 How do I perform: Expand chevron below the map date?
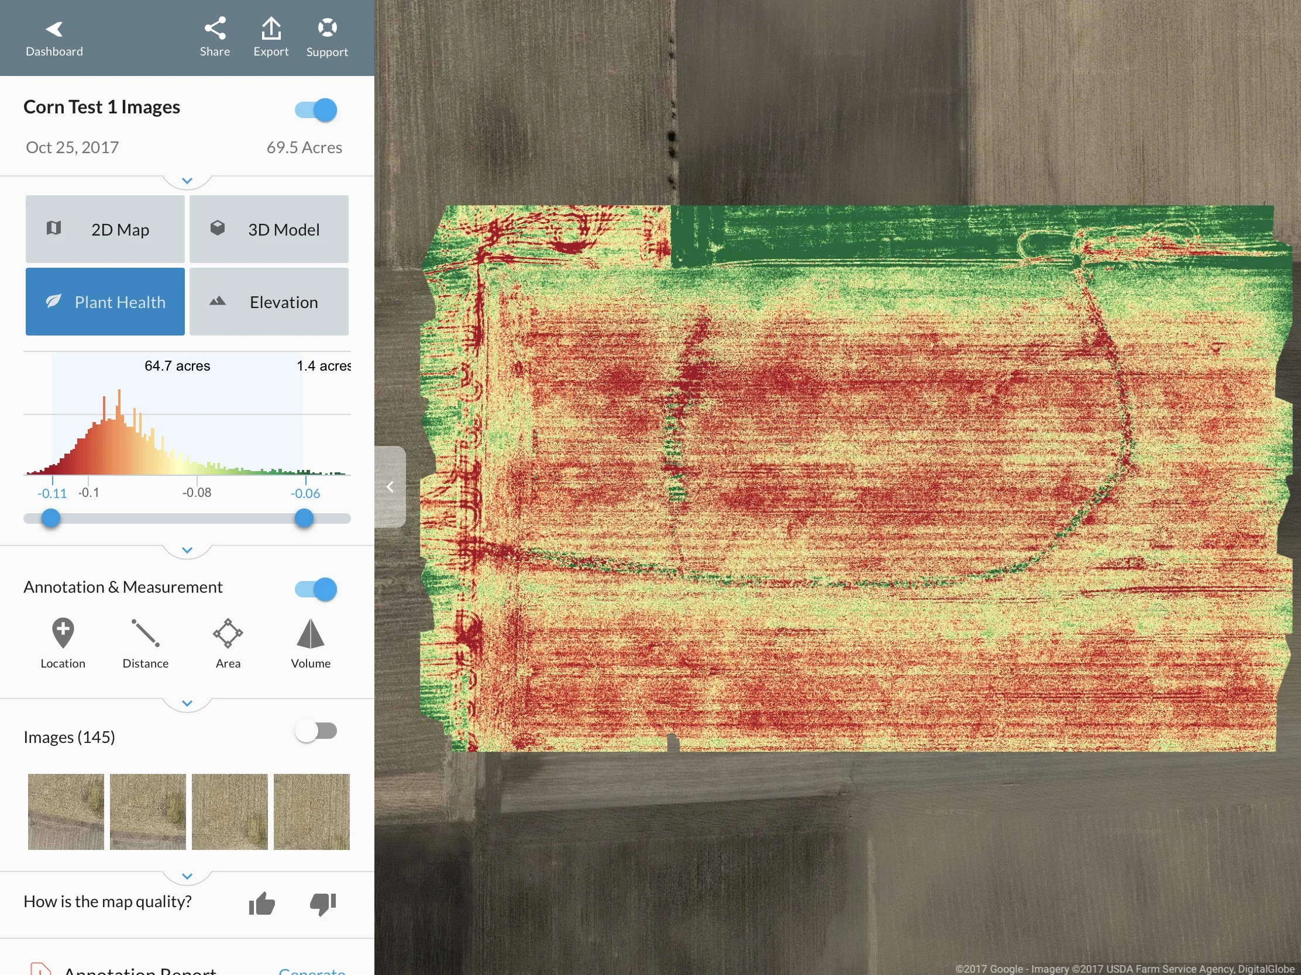click(187, 181)
